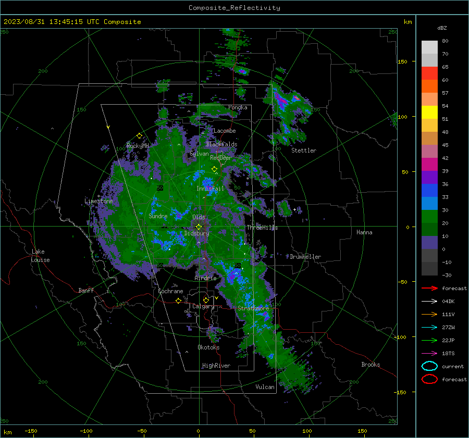This screenshot has height=438, width=469.
Task: Click the yellow radar-center diamond below Olds
Action: coord(199,227)
